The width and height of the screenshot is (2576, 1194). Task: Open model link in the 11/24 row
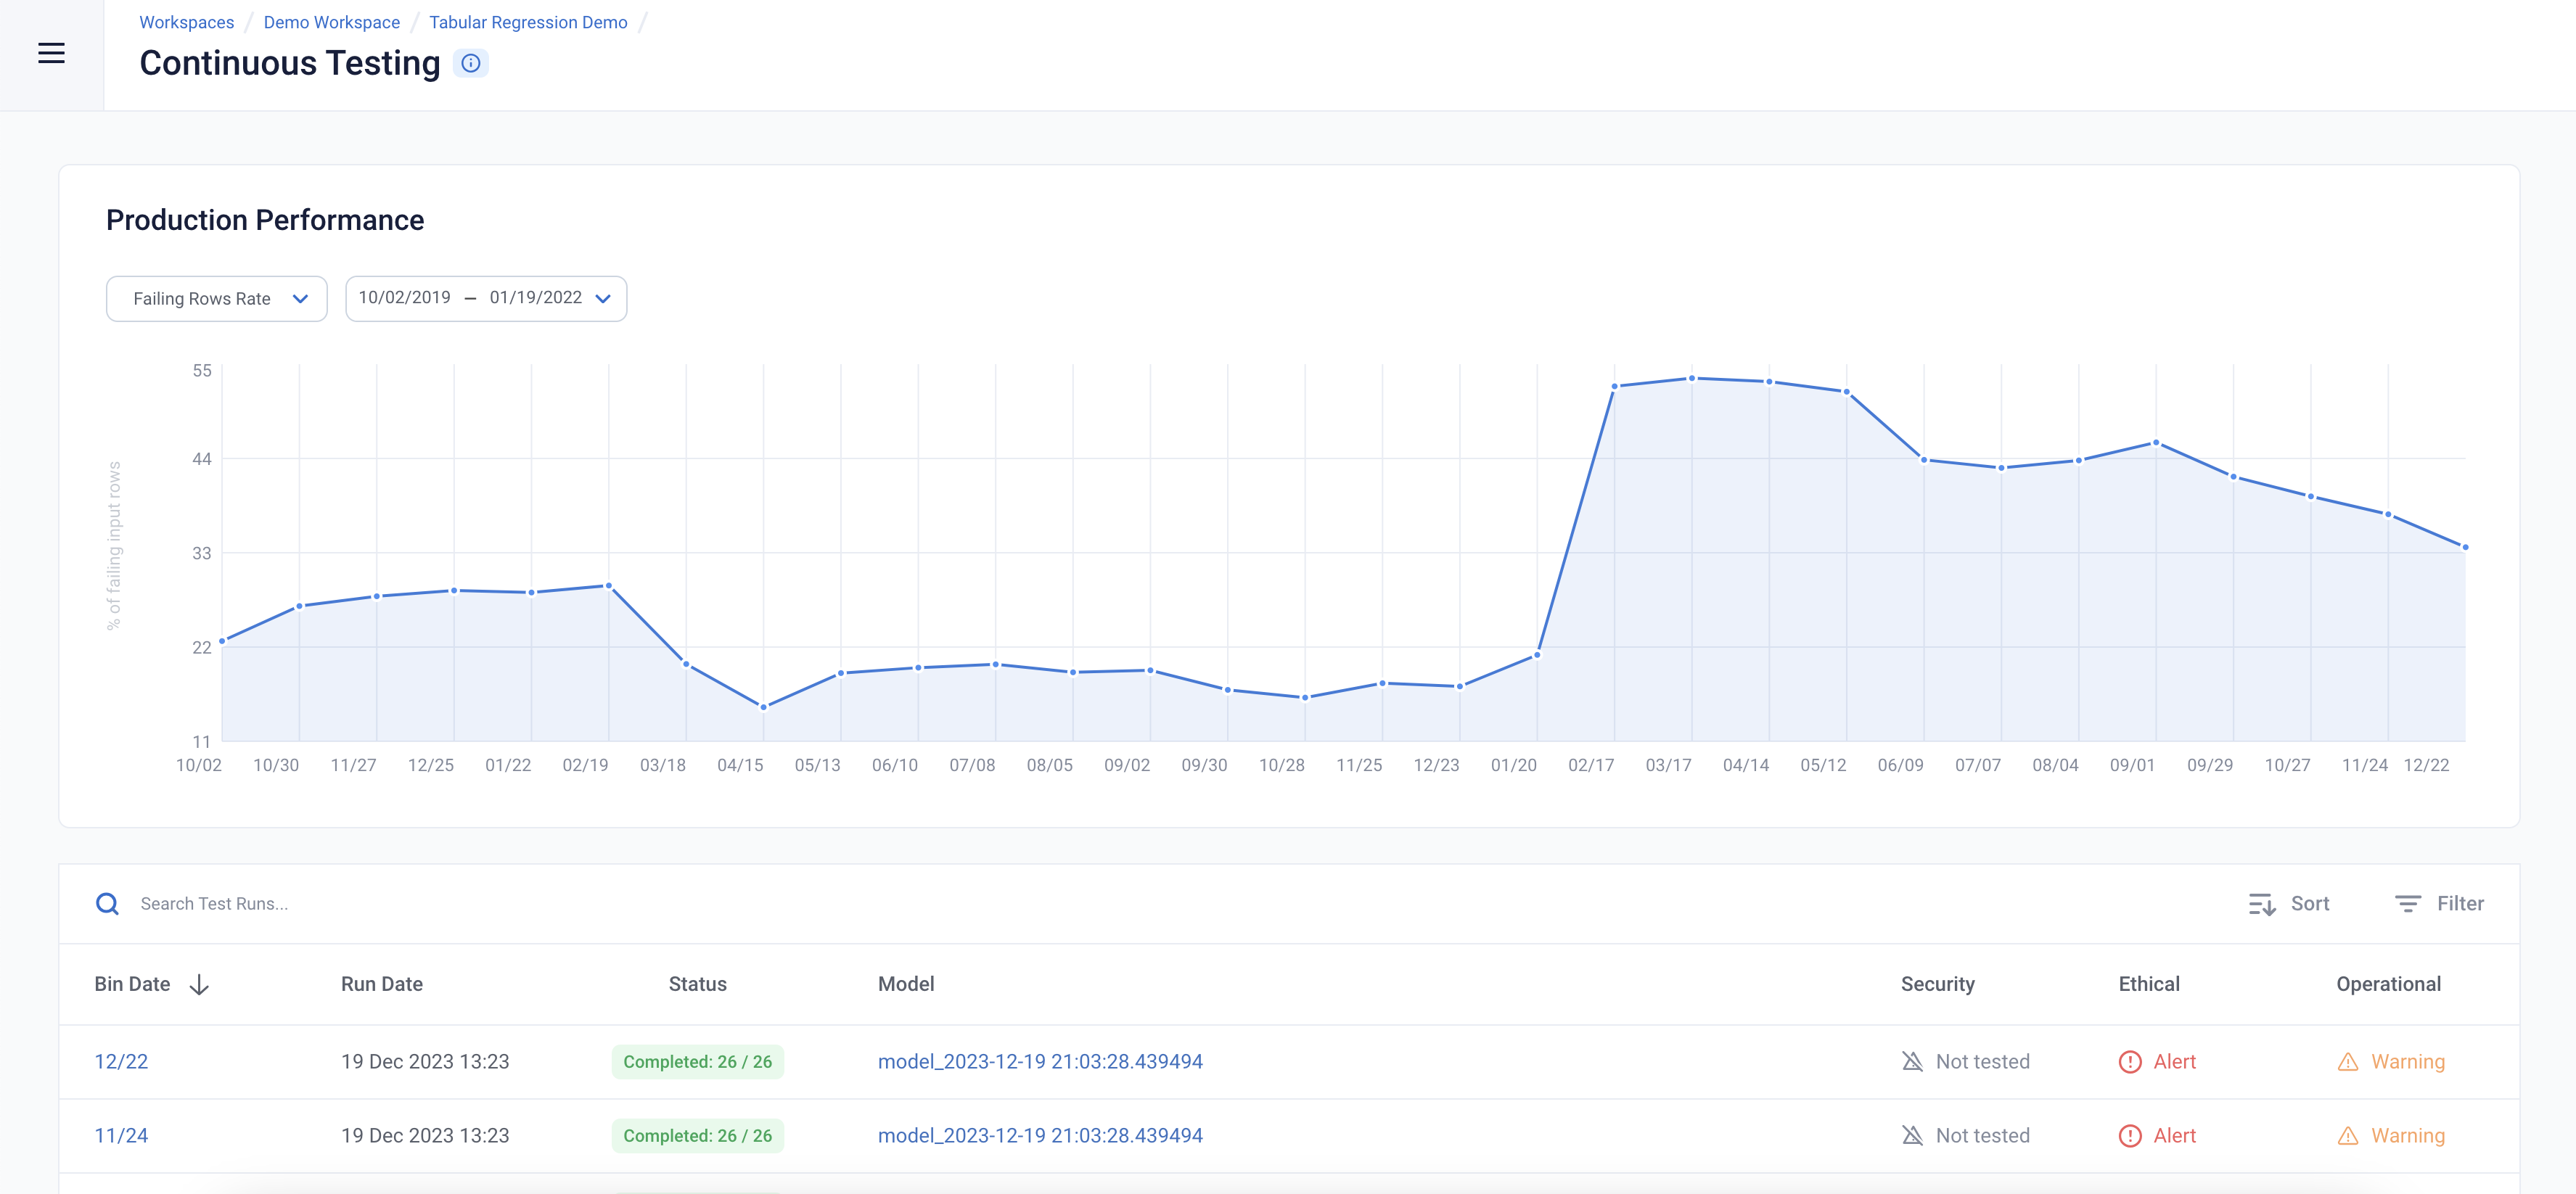point(1040,1135)
